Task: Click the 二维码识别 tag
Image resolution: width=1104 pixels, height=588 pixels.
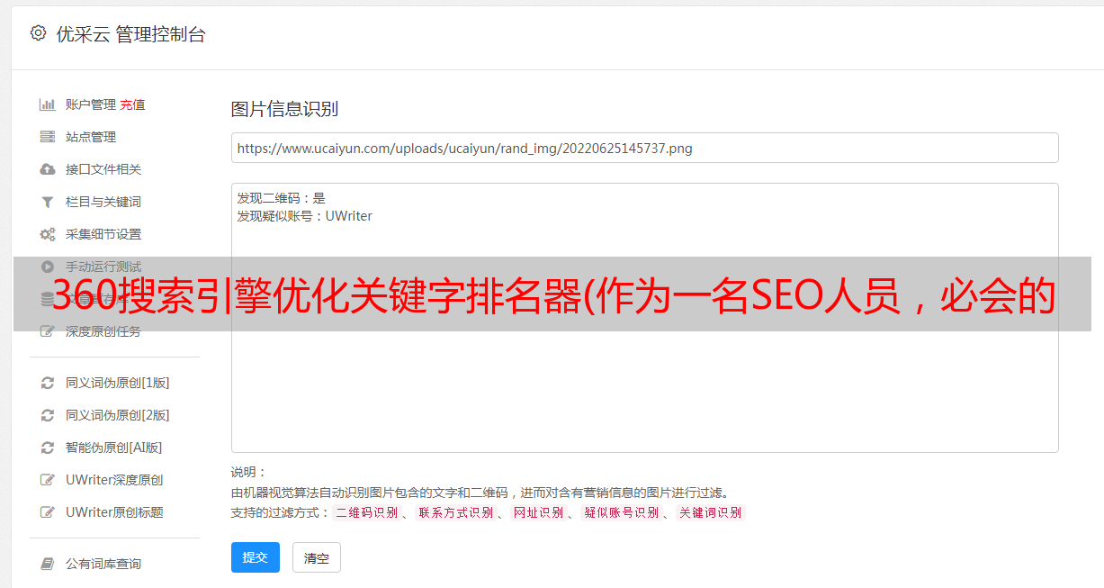Action: [366, 512]
